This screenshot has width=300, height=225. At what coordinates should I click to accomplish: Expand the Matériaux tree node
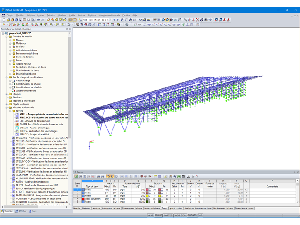tap(10, 43)
